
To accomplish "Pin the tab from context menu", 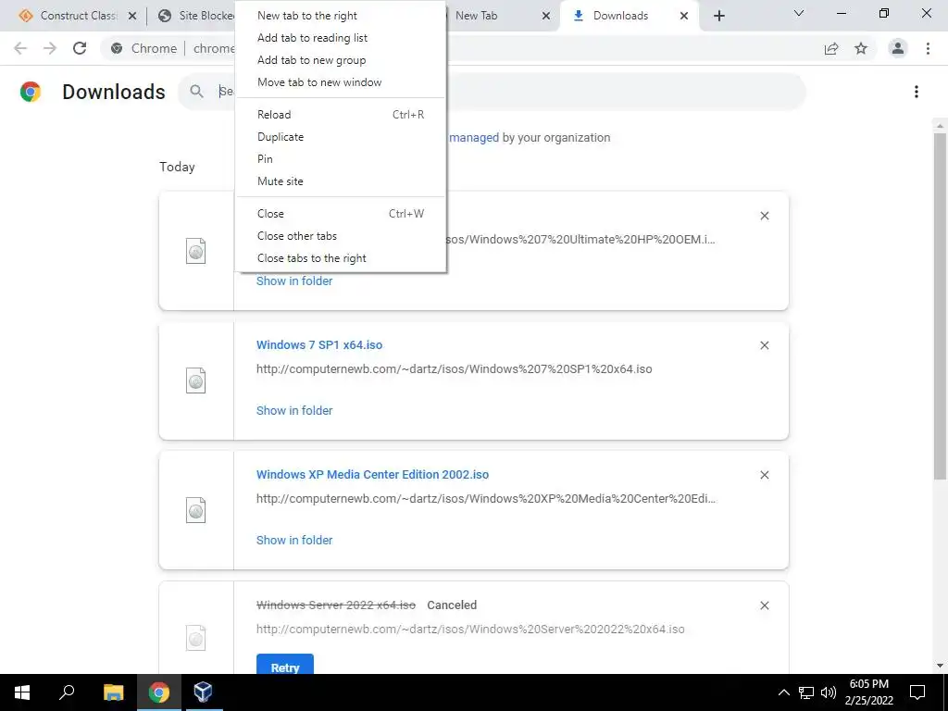I will click(x=341, y=159).
